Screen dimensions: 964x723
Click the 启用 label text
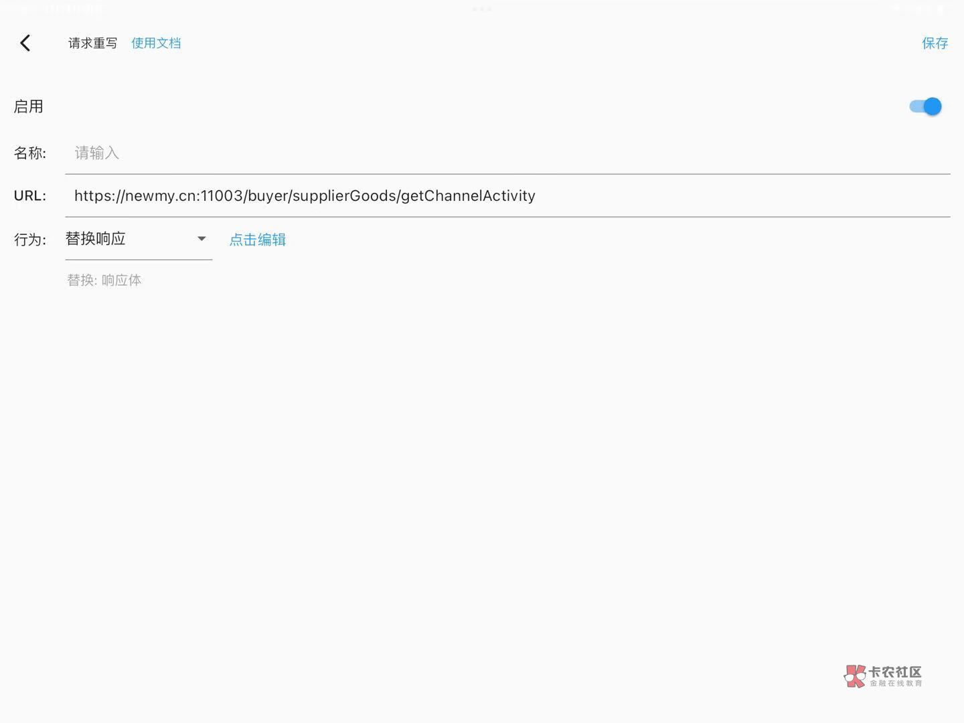pos(29,107)
